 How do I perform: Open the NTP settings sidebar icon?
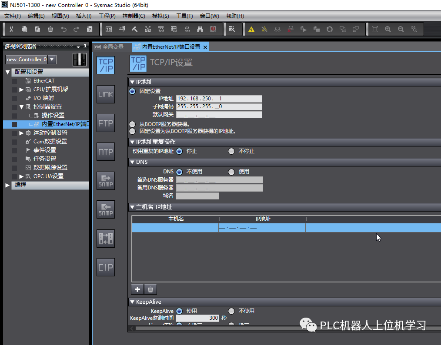[x=106, y=152]
